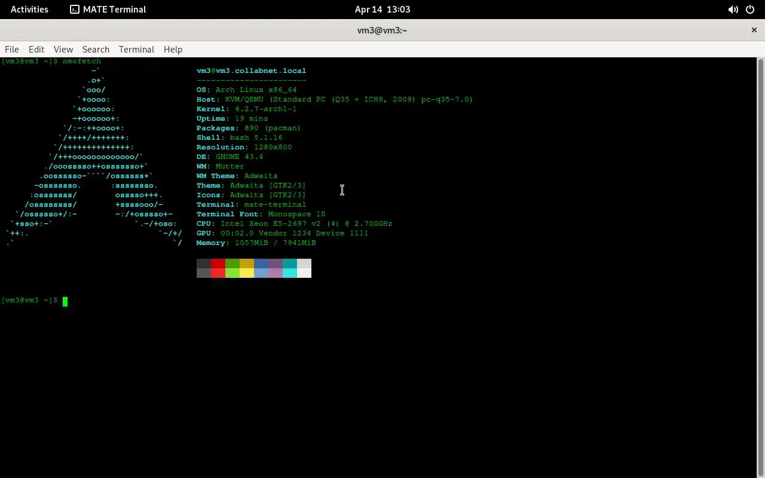
Task: Click the DE line GNOME 43.4
Action: click(230, 157)
